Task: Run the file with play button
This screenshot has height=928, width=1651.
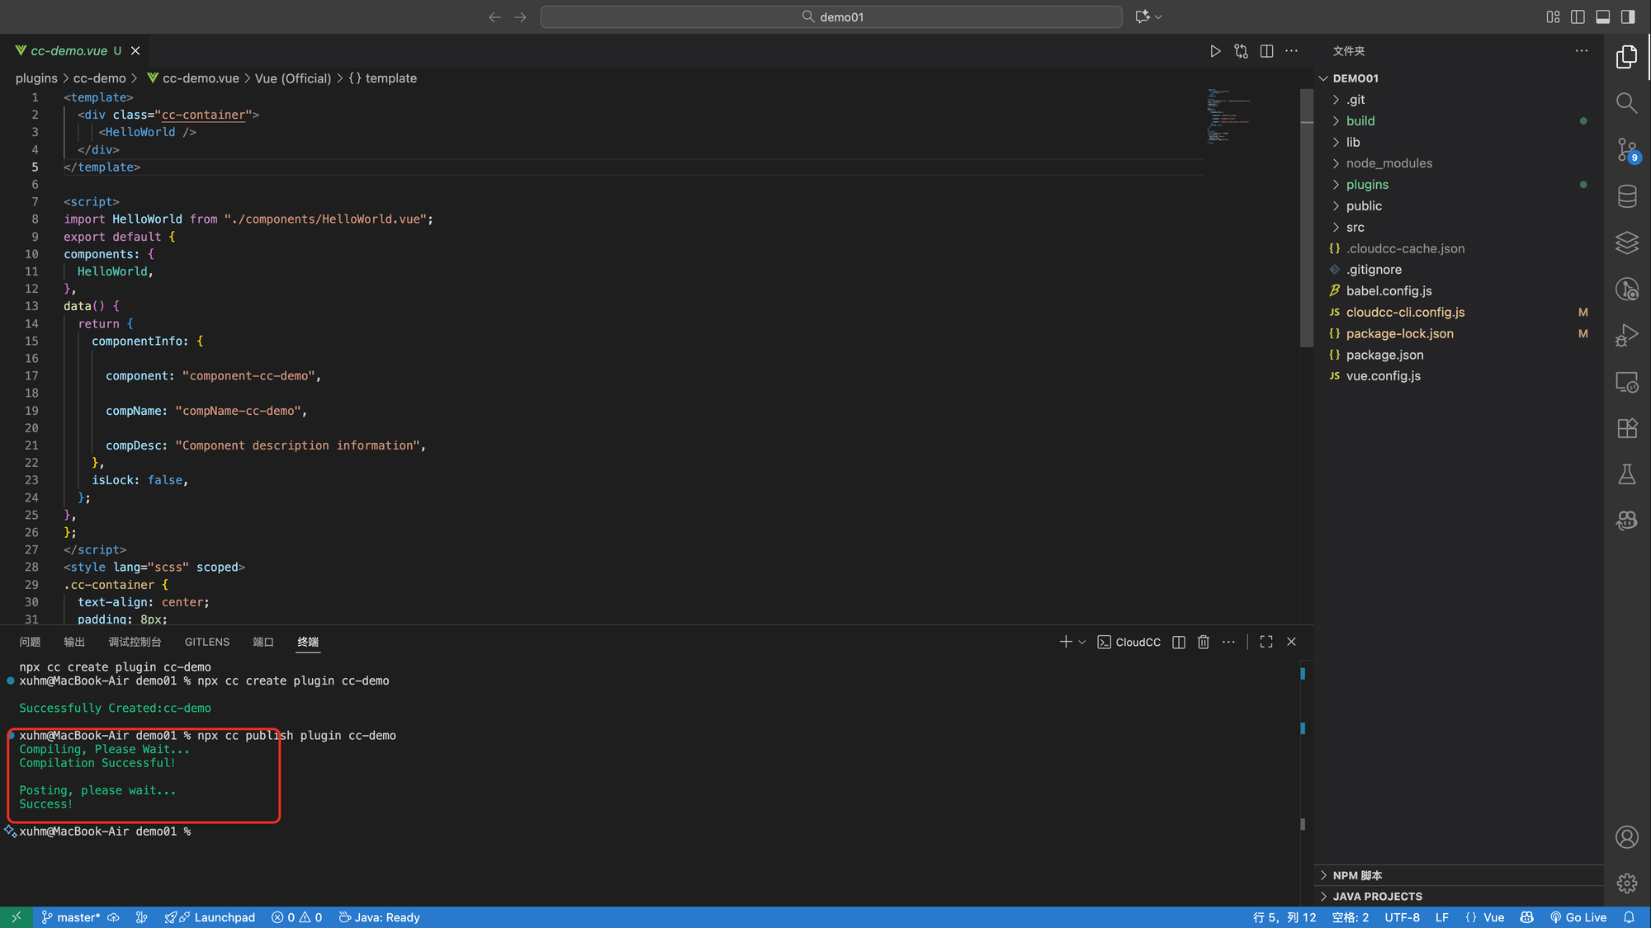Action: coord(1215,51)
